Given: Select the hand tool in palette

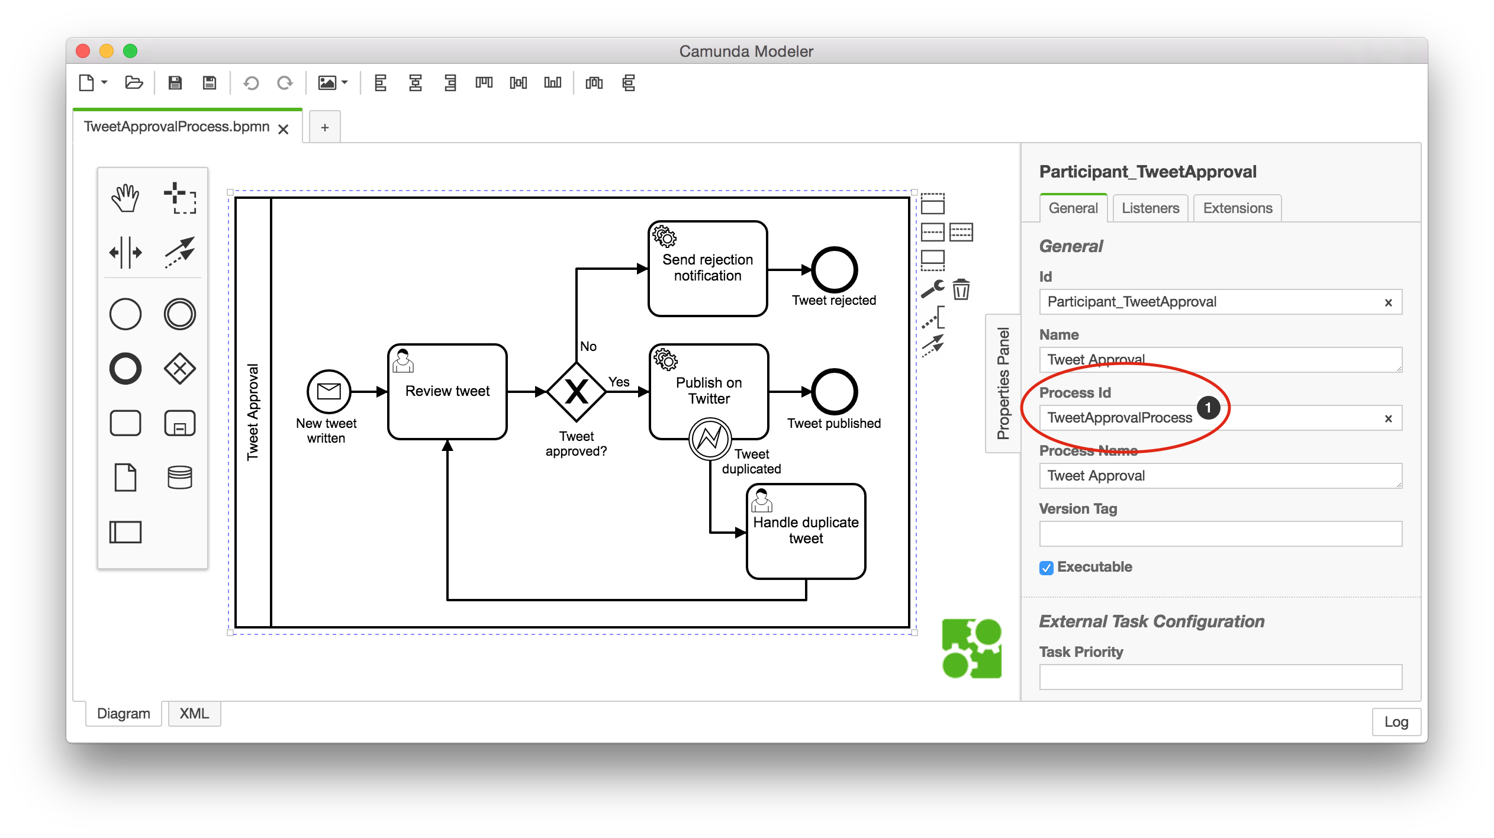Looking at the screenshot, I should pos(125,198).
